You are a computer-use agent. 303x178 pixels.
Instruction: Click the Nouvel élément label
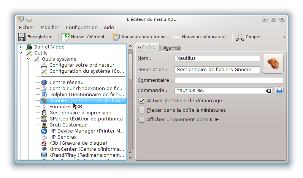tap(88, 37)
